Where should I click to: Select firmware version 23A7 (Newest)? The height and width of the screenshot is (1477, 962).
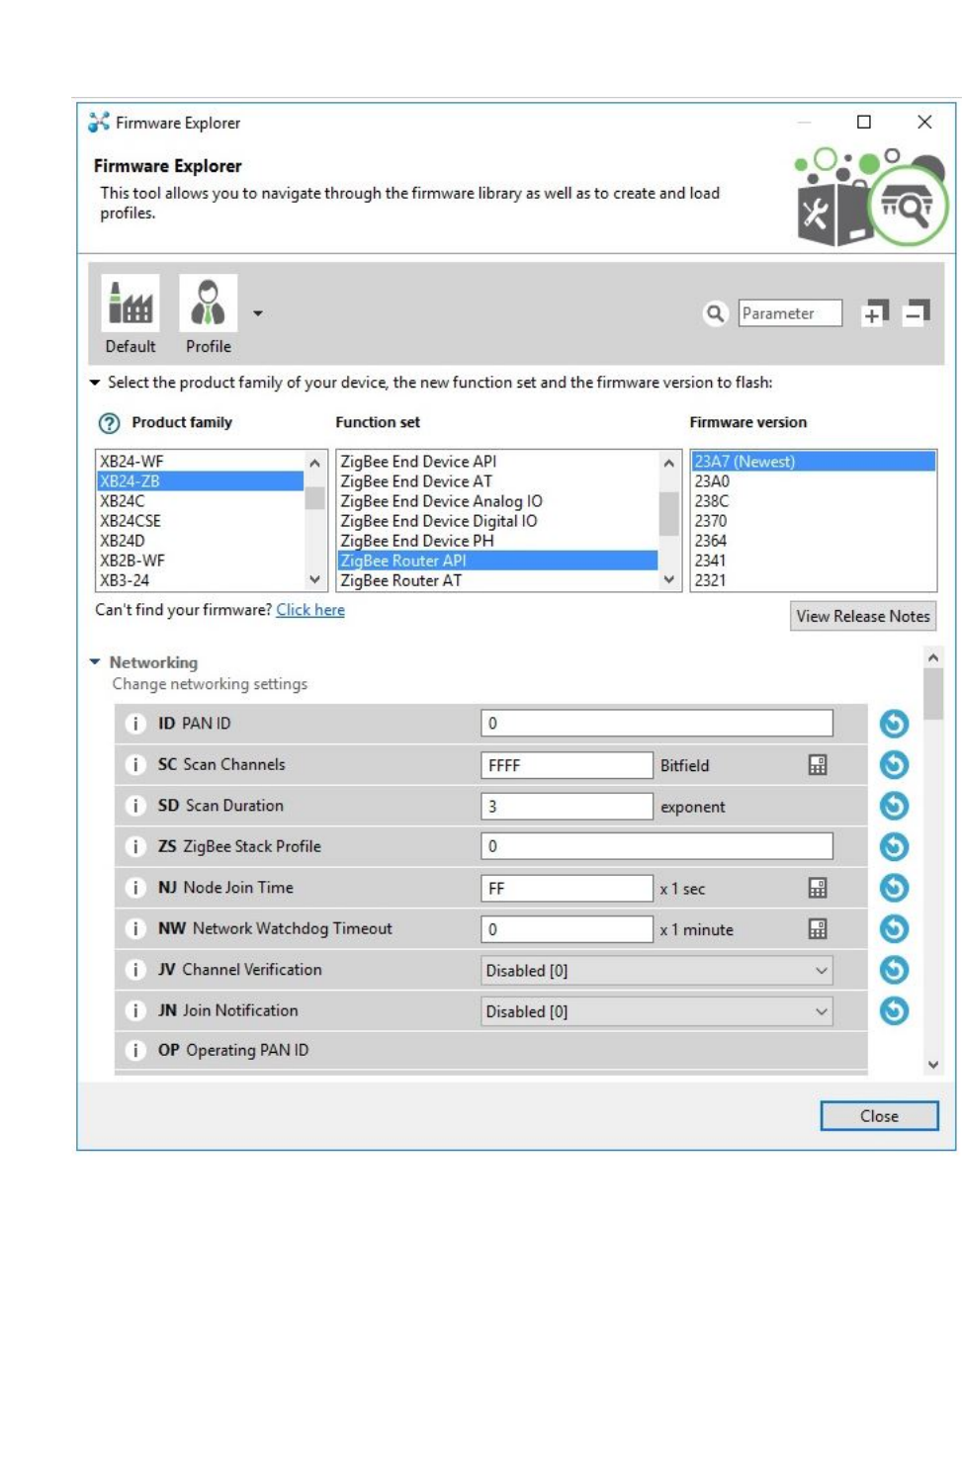[x=813, y=462]
